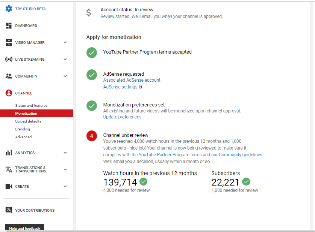Image resolution: width=315 pixels, height=232 pixels.
Task: Open Community guidelines link
Action: pos(241,155)
